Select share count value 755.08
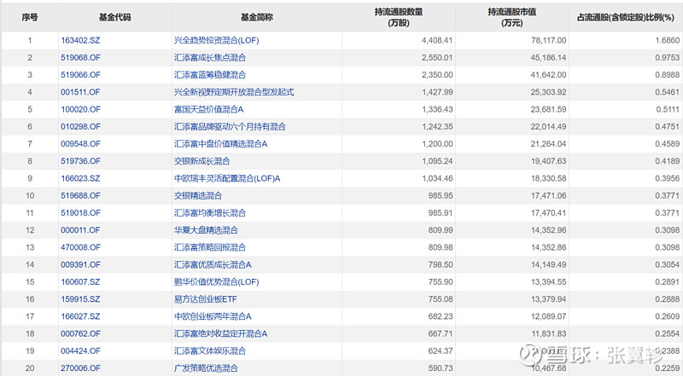683x376 pixels. click(441, 299)
